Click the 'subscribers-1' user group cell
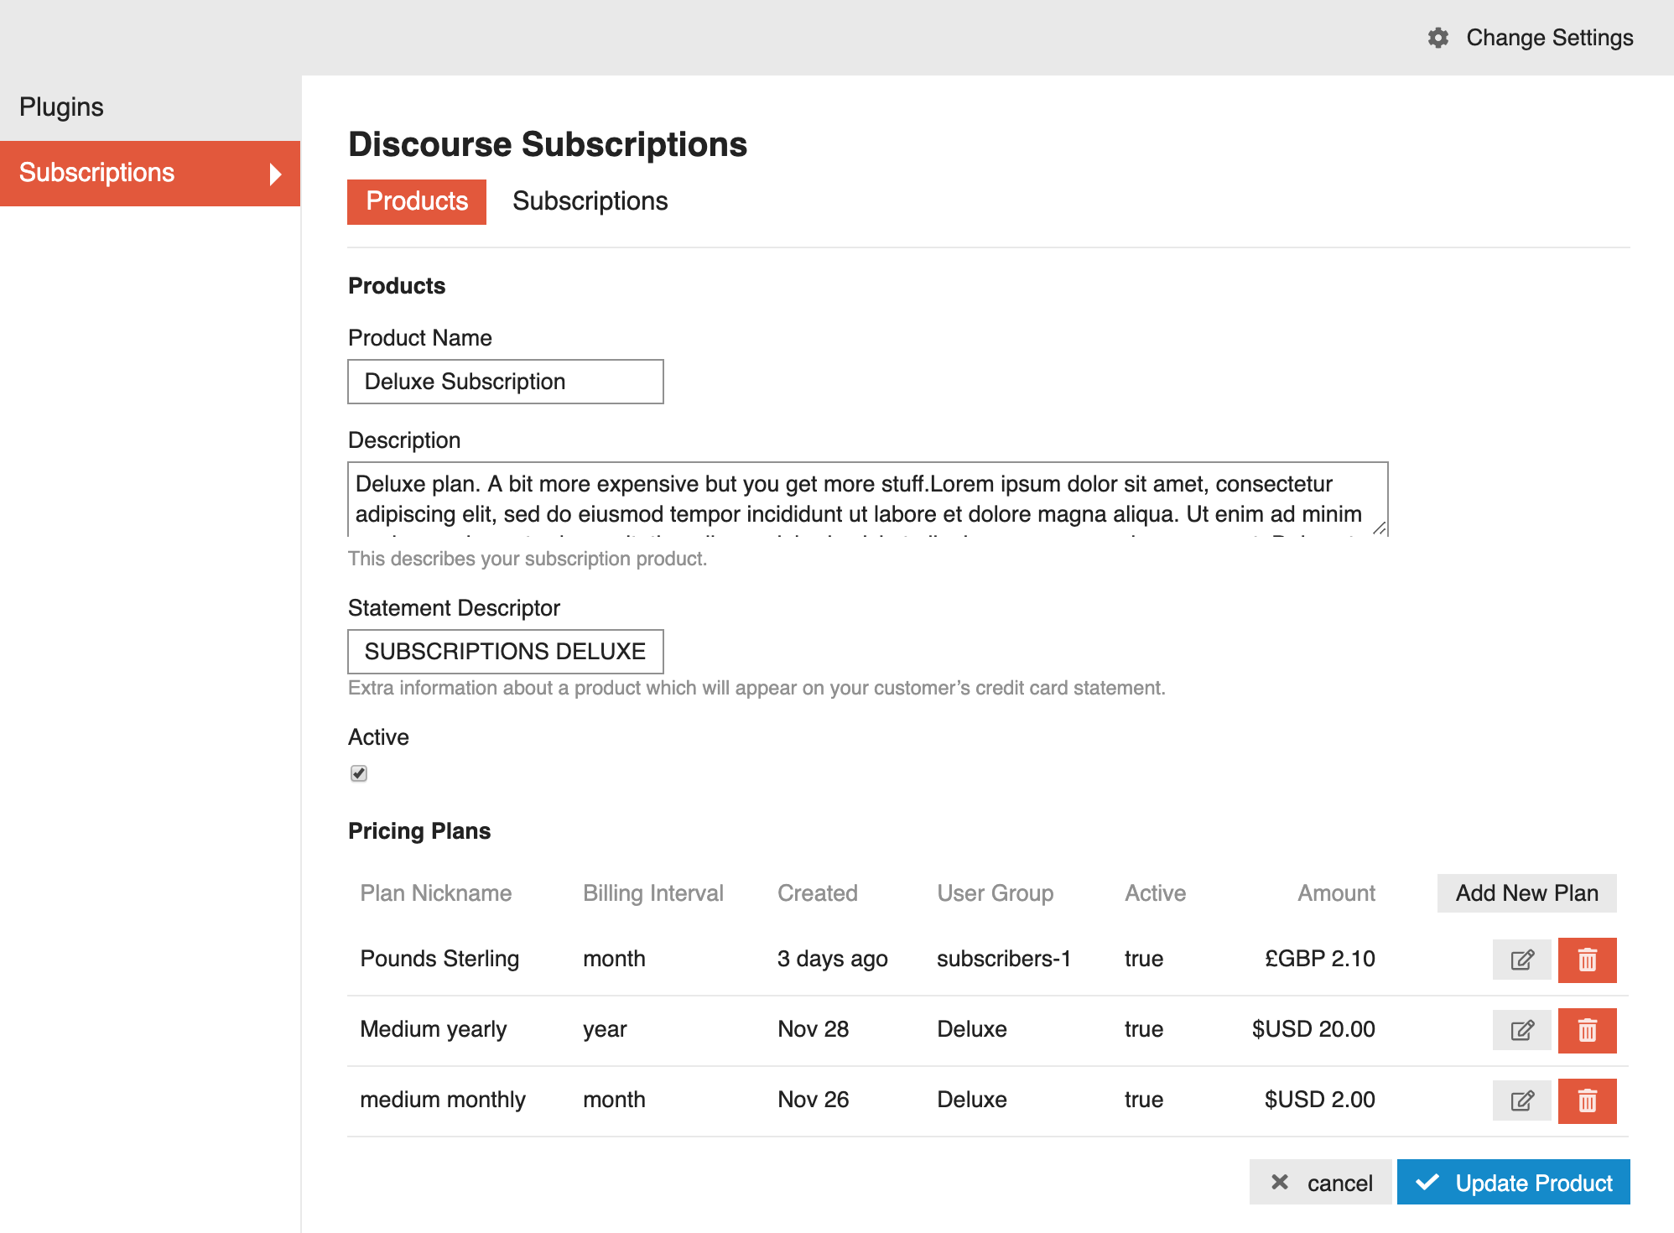 point(1004,959)
